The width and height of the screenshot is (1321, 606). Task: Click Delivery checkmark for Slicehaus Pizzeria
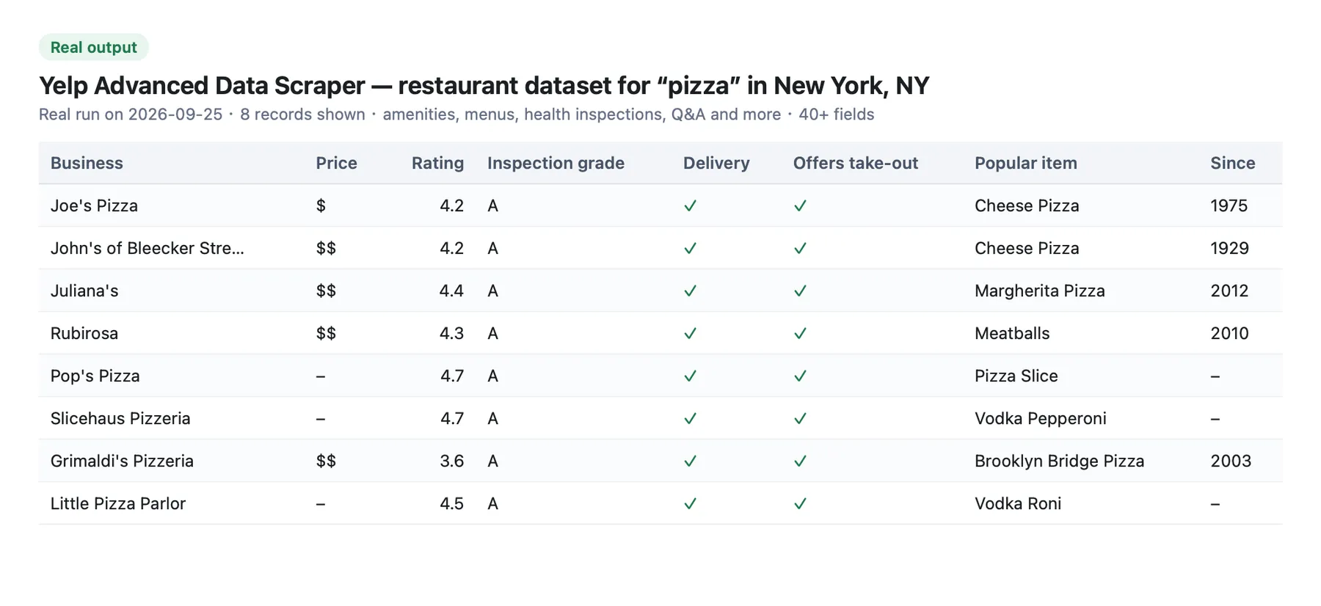tap(690, 418)
